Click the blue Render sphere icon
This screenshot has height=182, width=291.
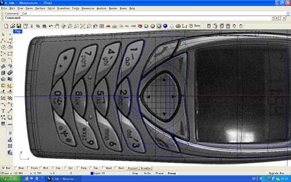coord(165,26)
